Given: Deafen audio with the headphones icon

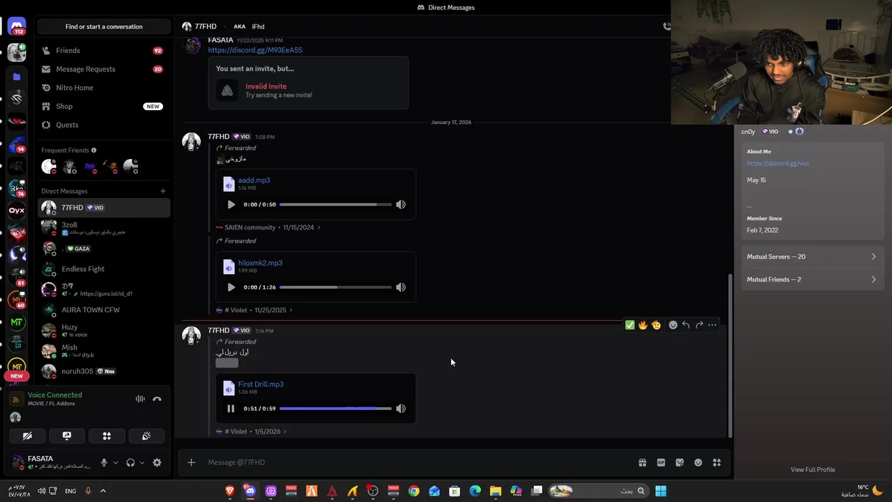Looking at the screenshot, I should point(130,462).
